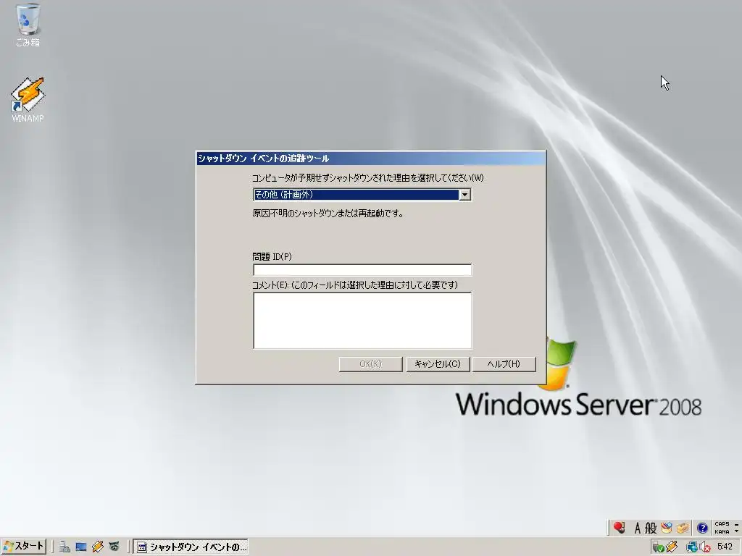The image size is (742, 556).
Task: Click the 5:42 system clock
Action: pos(725,547)
